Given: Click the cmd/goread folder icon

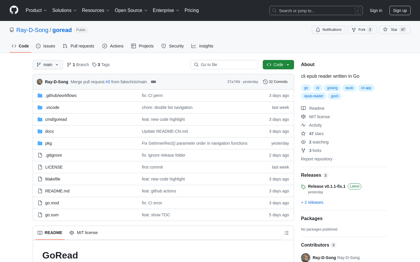Looking at the screenshot, I should click(40, 119).
